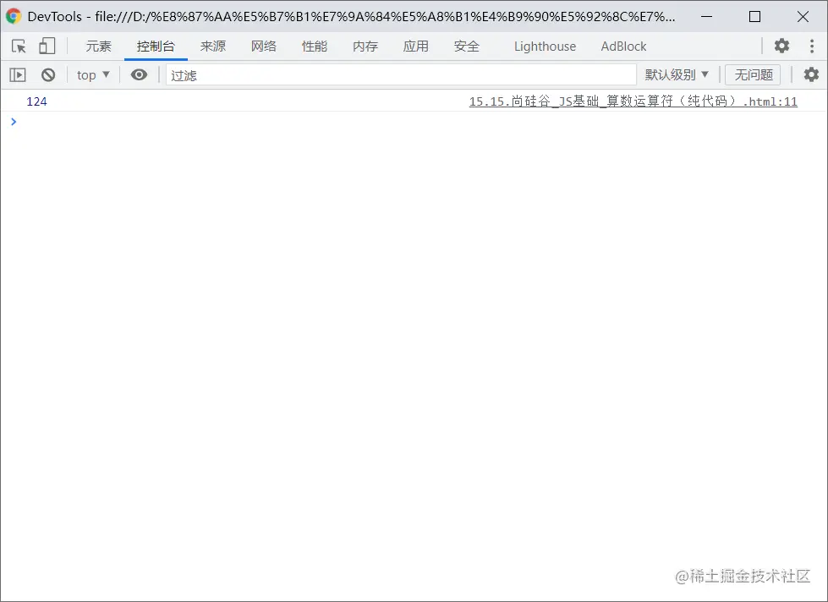Open DevTools settings gear in tab bar

(x=781, y=46)
